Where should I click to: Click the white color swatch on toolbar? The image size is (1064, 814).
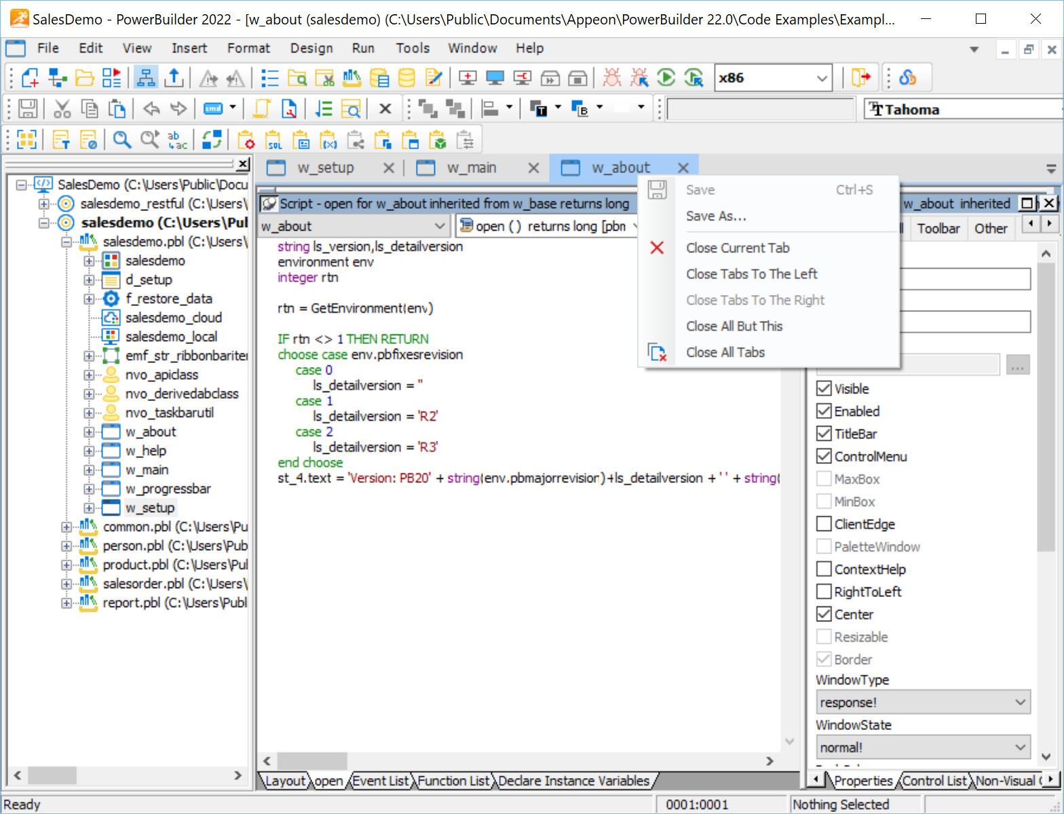622,109
